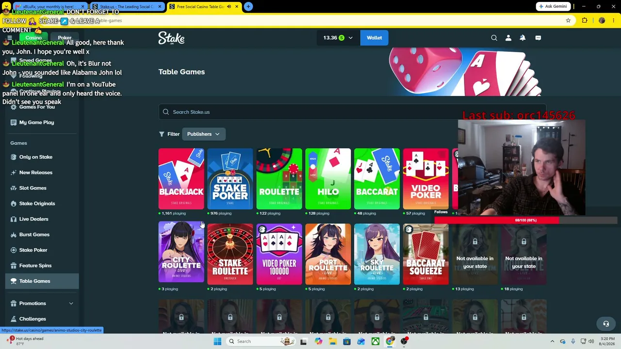Open the Video Poker 100000 thumbnail

point(279,254)
